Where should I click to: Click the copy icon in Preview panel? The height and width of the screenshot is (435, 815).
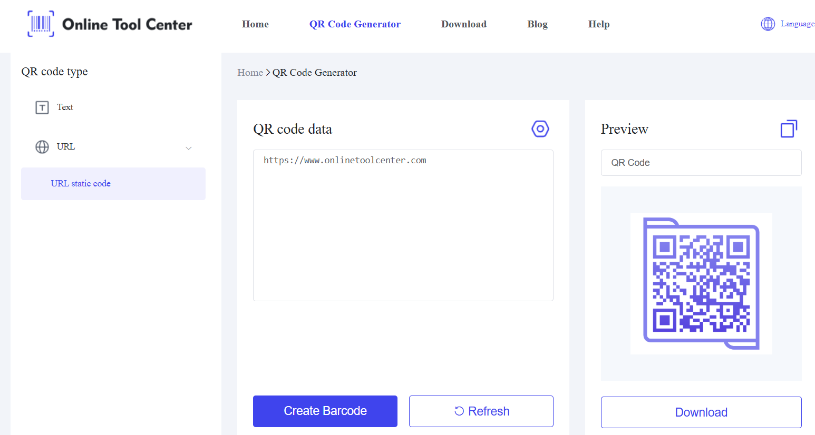[x=789, y=128]
